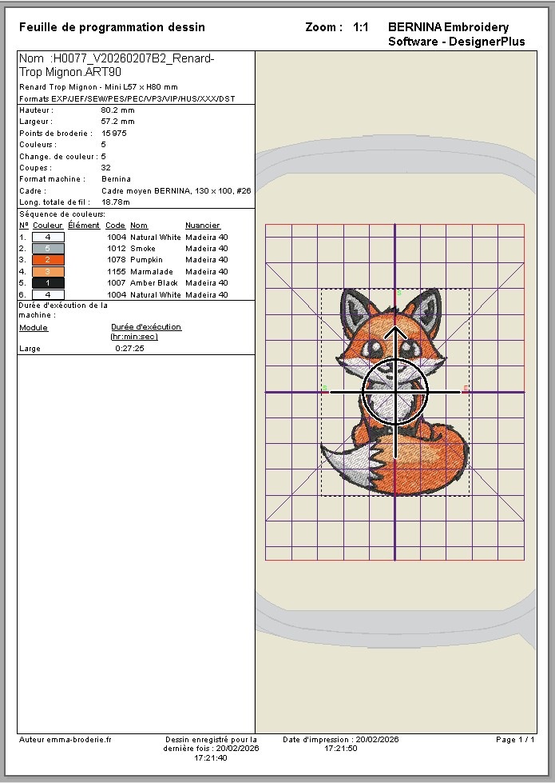Click the thread name 'Pumpkin'
This screenshot has height=783, width=555.
(x=147, y=260)
